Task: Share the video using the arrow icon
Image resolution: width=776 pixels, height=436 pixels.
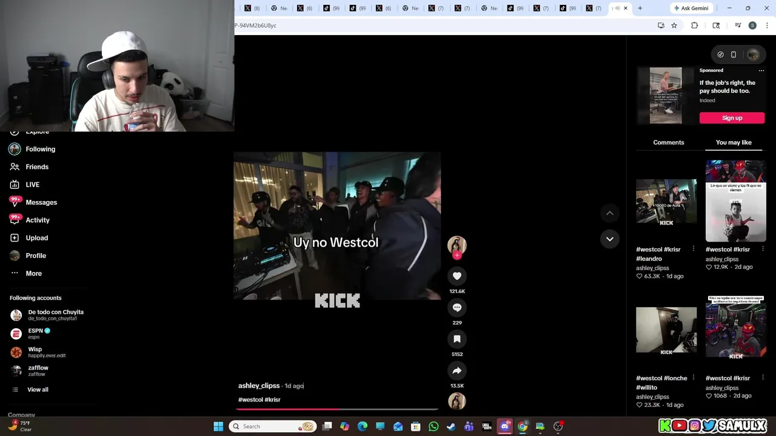Action: (457, 371)
